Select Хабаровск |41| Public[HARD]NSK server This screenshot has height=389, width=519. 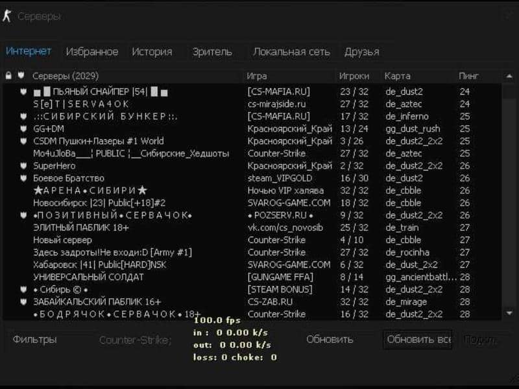pos(100,265)
